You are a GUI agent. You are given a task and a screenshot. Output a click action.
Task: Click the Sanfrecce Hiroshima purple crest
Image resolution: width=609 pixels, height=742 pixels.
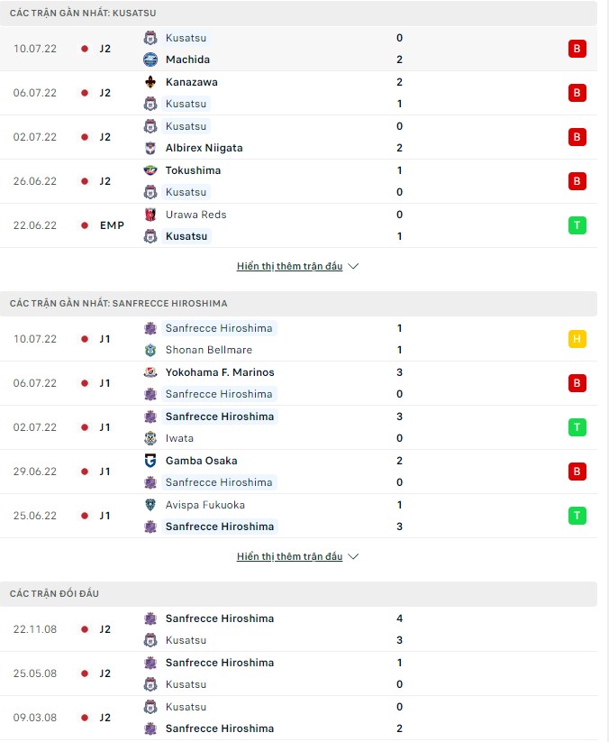click(150, 328)
